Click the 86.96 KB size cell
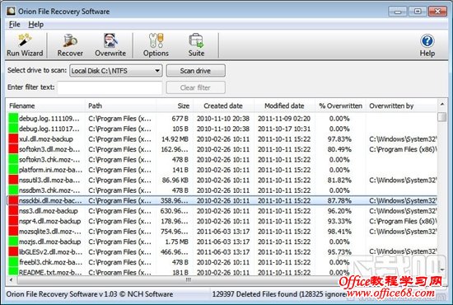 175,180
